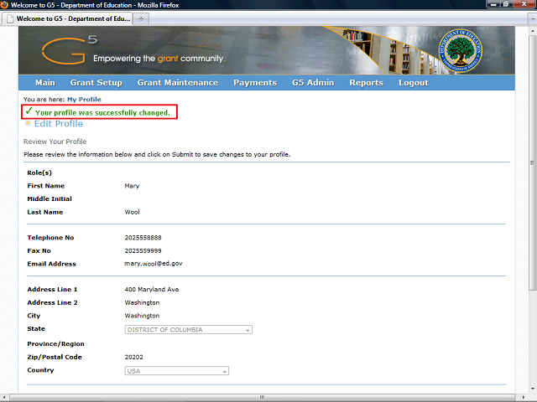This screenshot has width=537, height=402.
Task: Click the icon beside Edit Profile heading
Action: point(29,124)
